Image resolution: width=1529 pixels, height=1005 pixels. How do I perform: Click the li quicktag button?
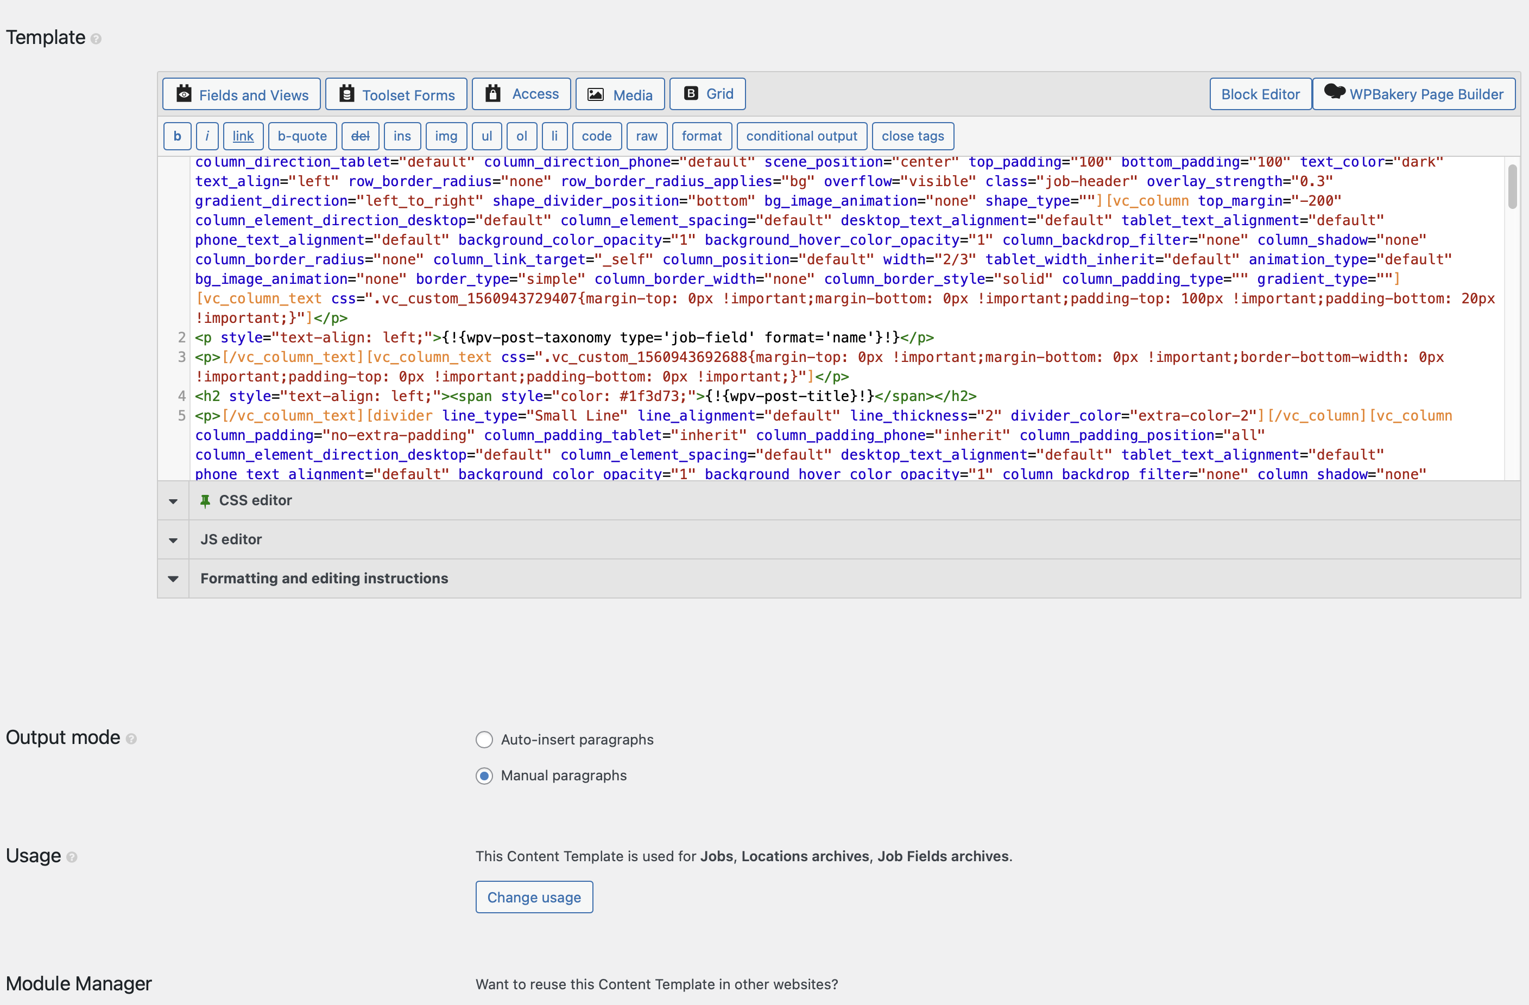[554, 136]
